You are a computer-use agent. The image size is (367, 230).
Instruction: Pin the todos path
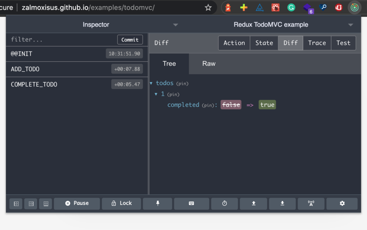[182, 83]
